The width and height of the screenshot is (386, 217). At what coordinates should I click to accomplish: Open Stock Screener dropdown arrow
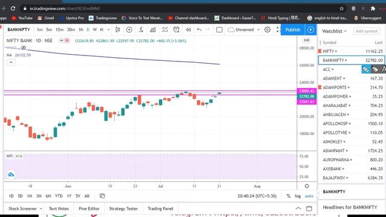coord(41,209)
